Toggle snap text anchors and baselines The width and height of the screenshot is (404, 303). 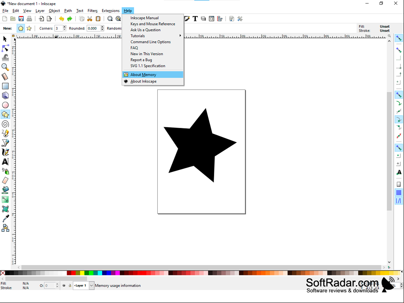click(x=398, y=172)
